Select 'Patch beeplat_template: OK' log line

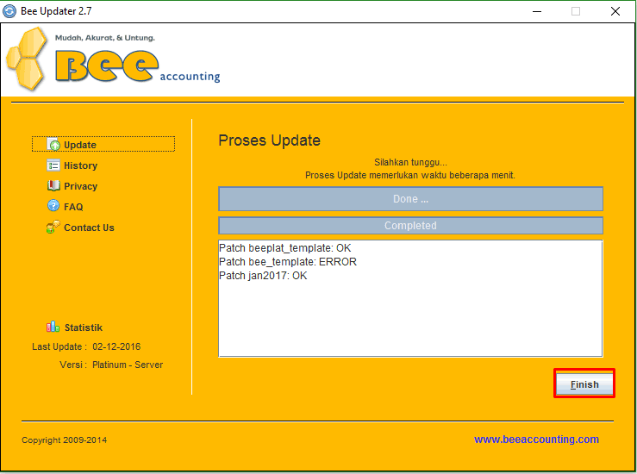(284, 247)
